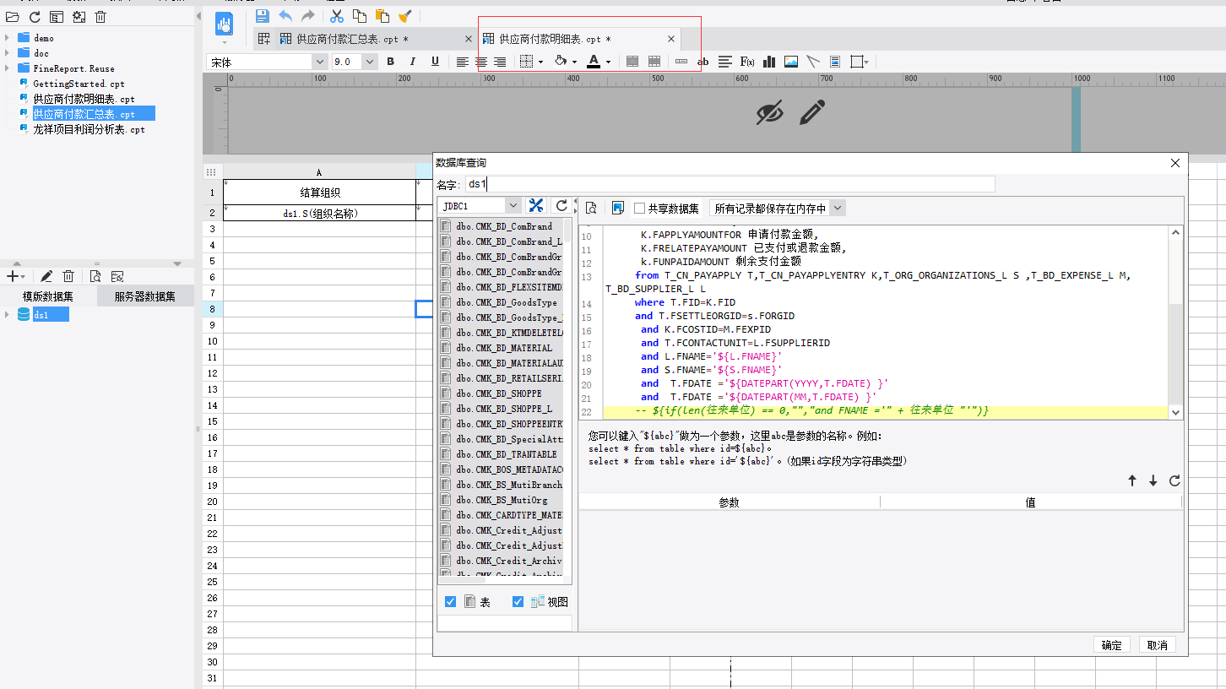Paste from the clipboard icon
Viewport: 1226px width, 689px height.
(x=382, y=16)
